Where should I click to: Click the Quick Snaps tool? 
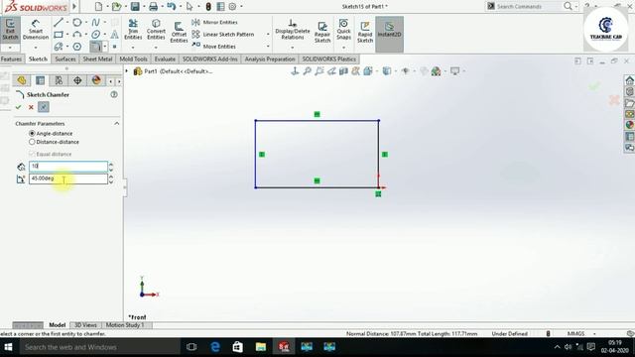pyautogui.click(x=343, y=29)
